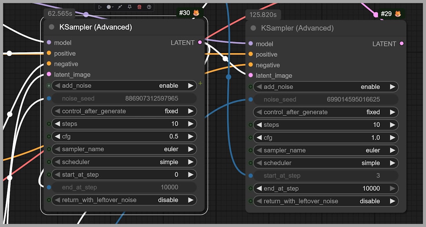Open scheduler dropdown on right KSampler node
The width and height of the screenshot is (426, 227).
coord(326,163)
